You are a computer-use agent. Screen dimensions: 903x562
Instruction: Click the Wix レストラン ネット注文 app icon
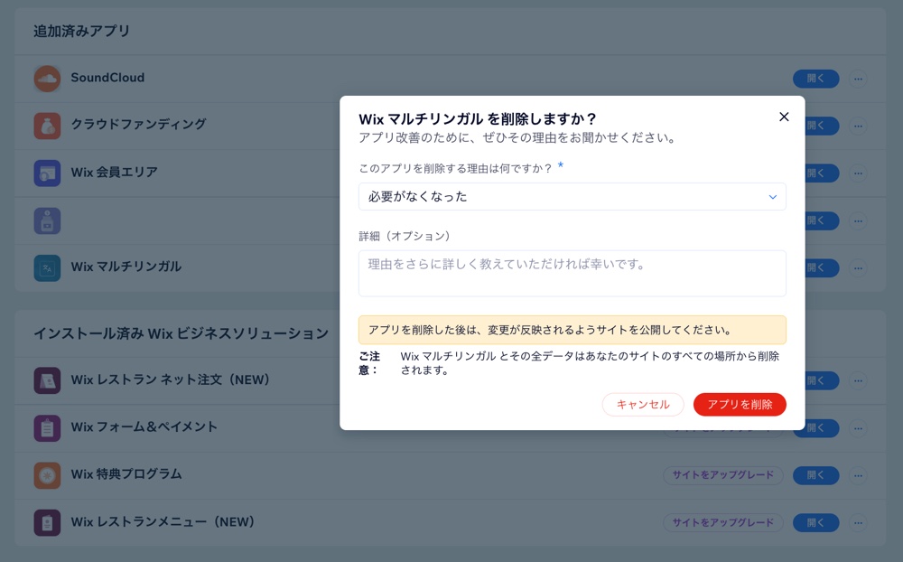tap(47, 380)
